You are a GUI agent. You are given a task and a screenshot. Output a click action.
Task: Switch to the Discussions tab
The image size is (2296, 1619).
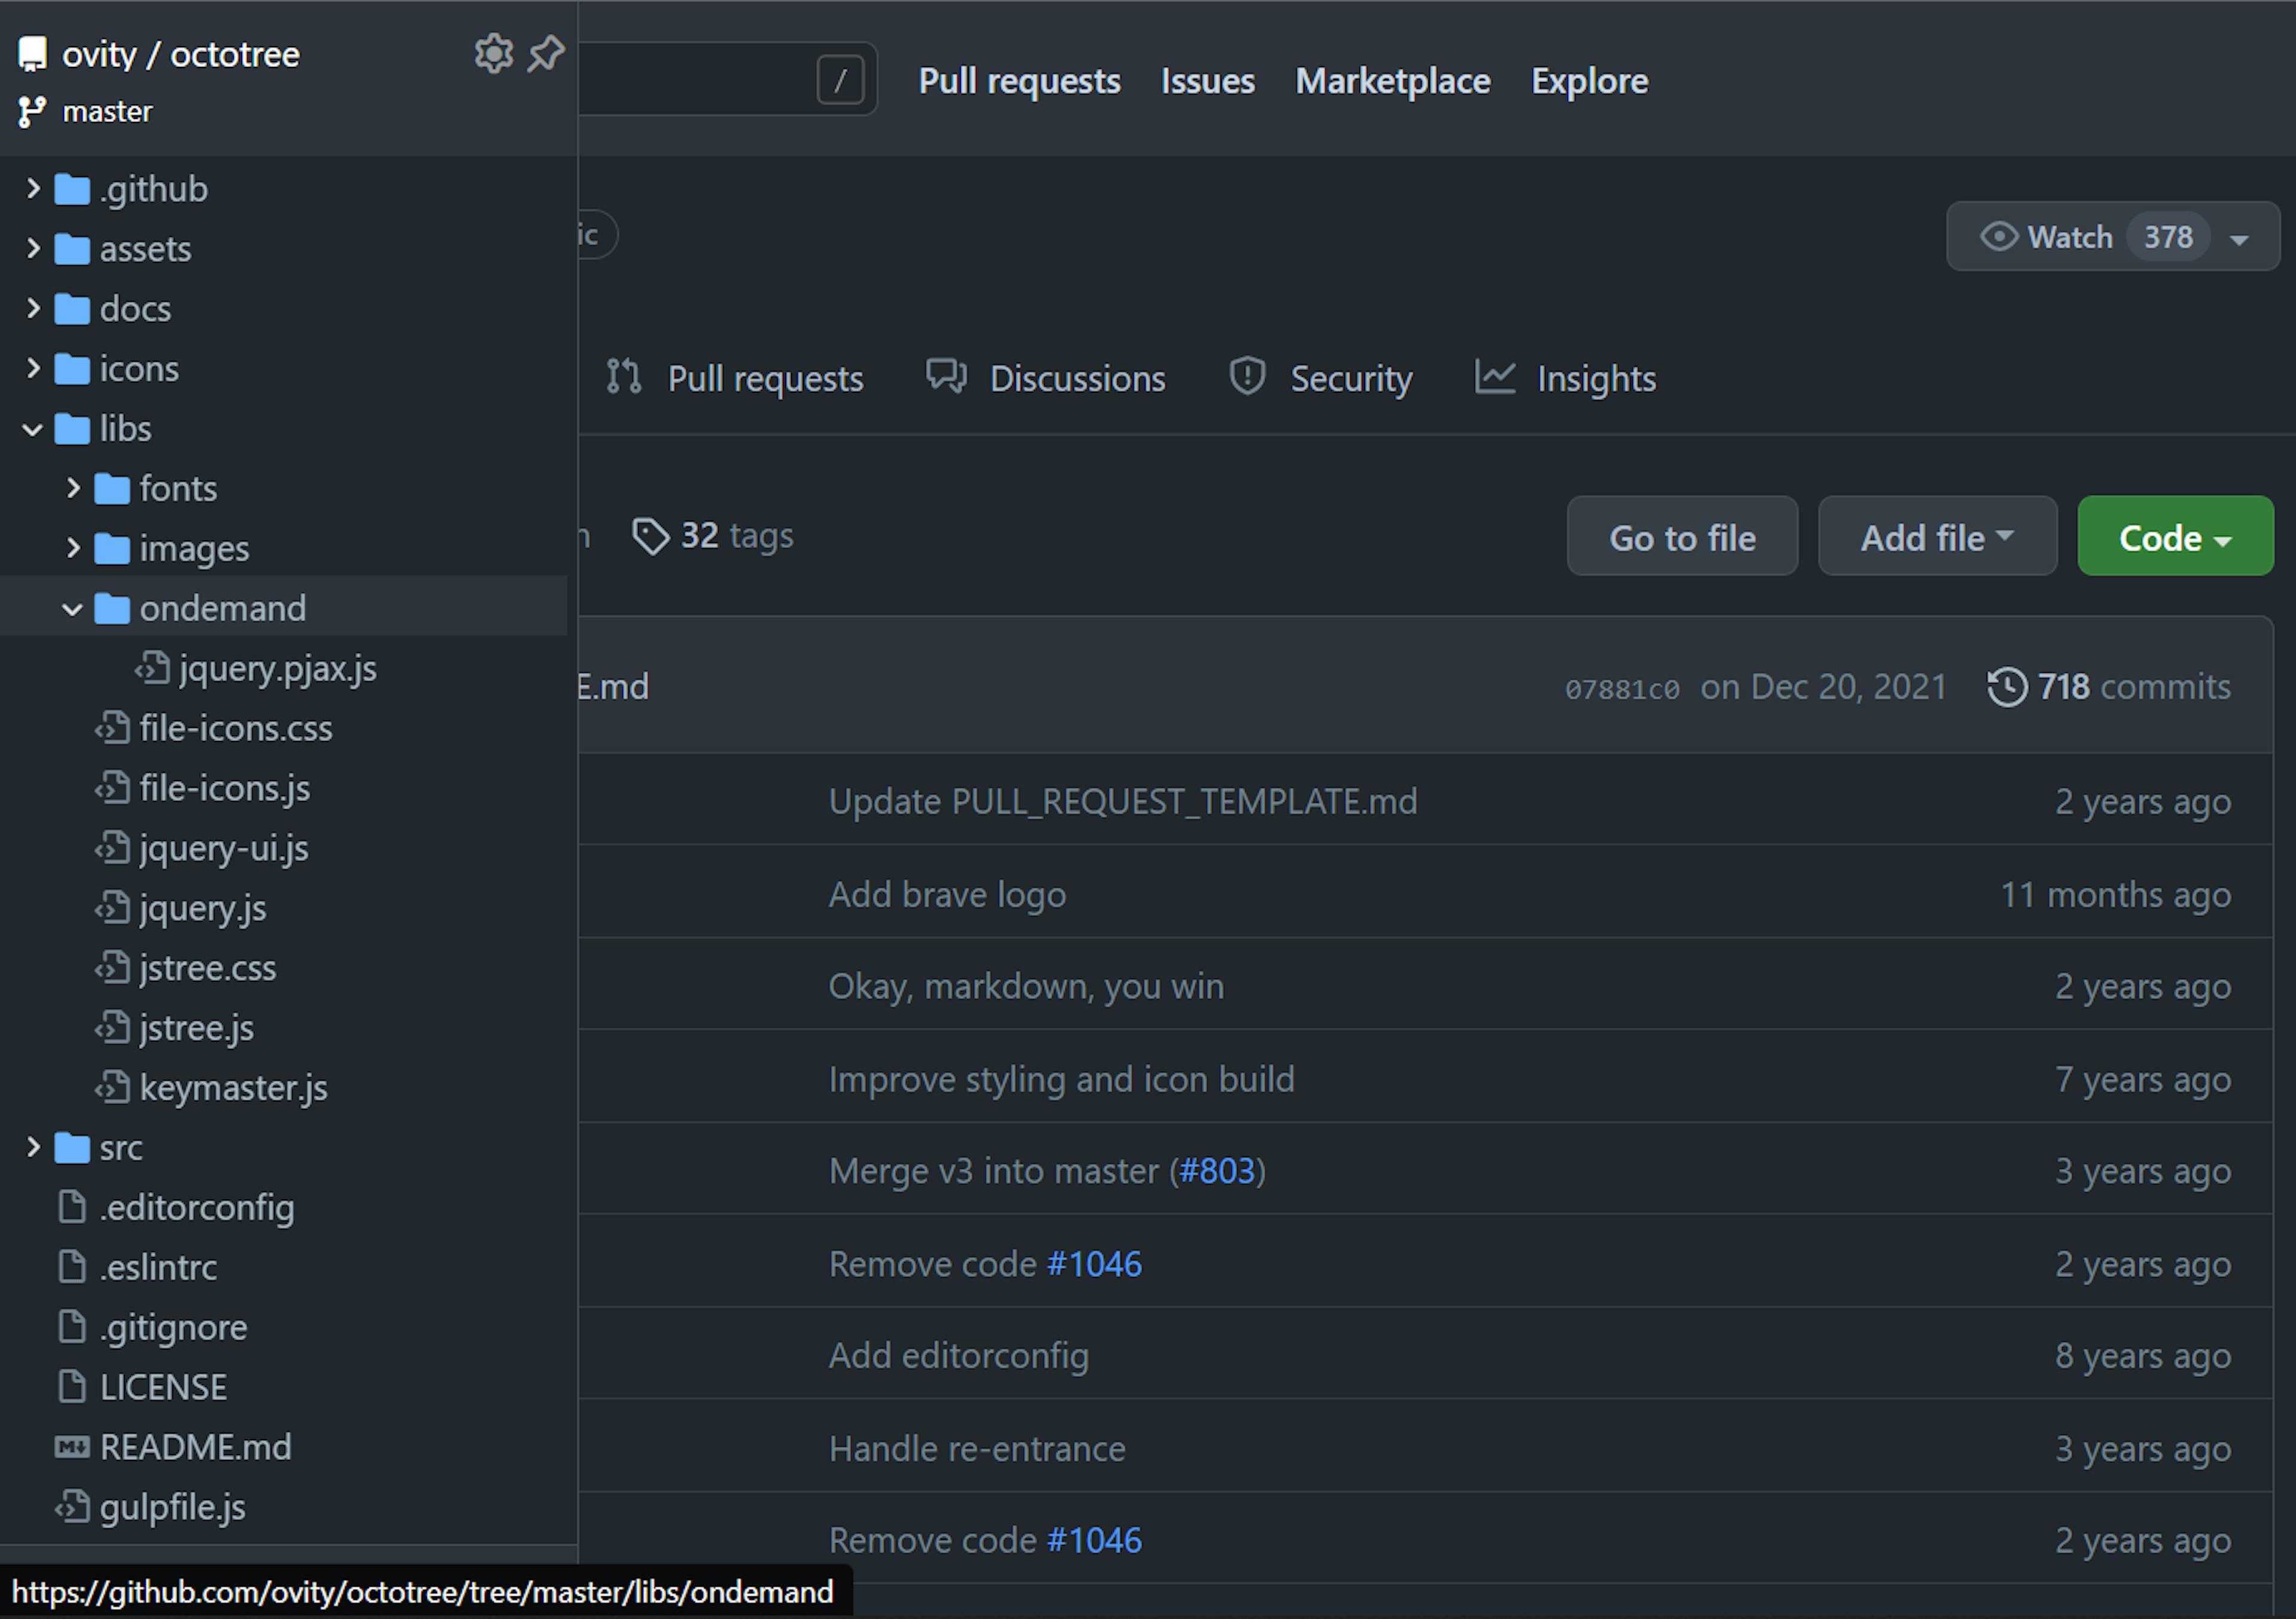click(x=1046, y=379)
